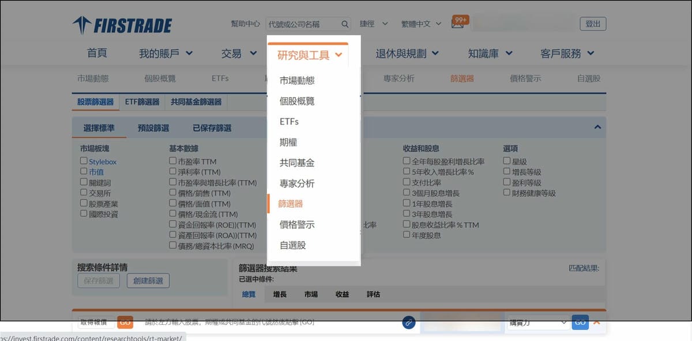Open the 捷徑 shortcuts dropdown

click(373, 24)
